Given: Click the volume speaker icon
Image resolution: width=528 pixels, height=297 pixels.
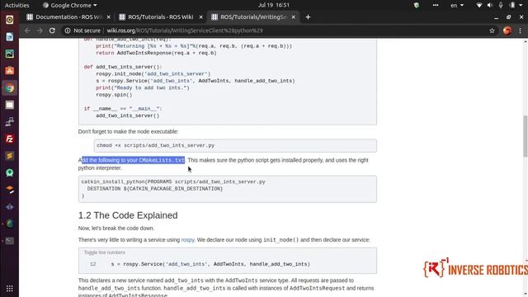Looking at the screenshot, I should click(490, 5).
